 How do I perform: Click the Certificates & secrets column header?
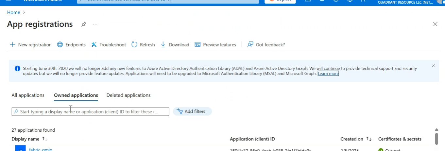point(400,139)
